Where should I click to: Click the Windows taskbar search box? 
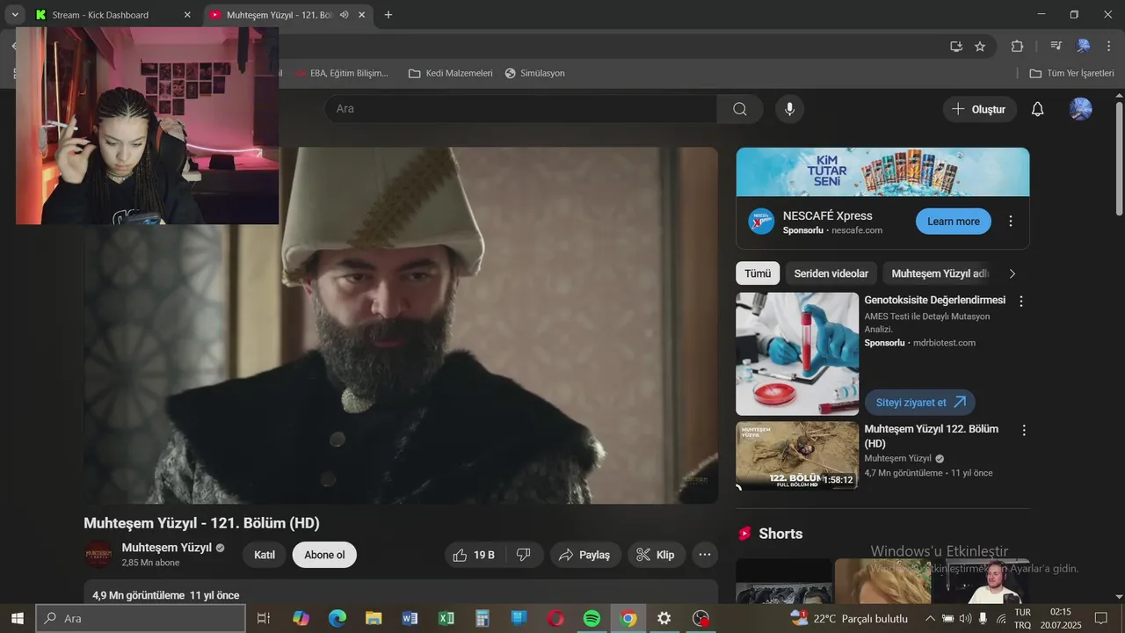(x=141, y=618)
